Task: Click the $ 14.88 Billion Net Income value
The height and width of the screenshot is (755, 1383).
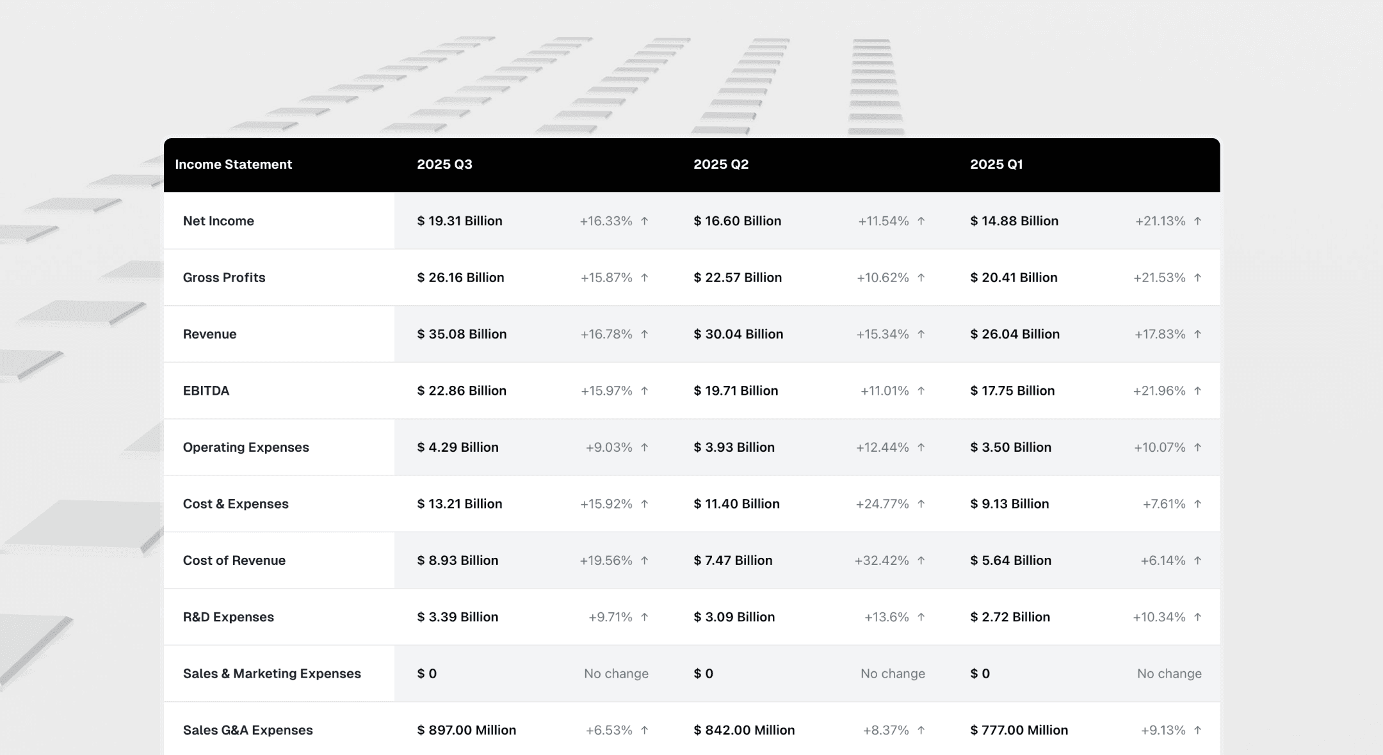Action: [1014, 221]
